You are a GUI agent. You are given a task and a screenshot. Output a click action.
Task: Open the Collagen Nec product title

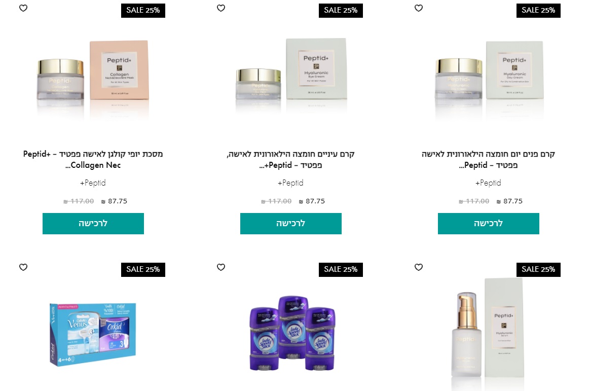point(93,160)
